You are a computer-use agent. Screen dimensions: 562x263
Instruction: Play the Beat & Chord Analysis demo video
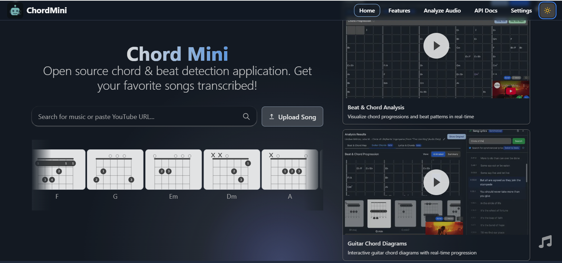(x=436, y=46)
